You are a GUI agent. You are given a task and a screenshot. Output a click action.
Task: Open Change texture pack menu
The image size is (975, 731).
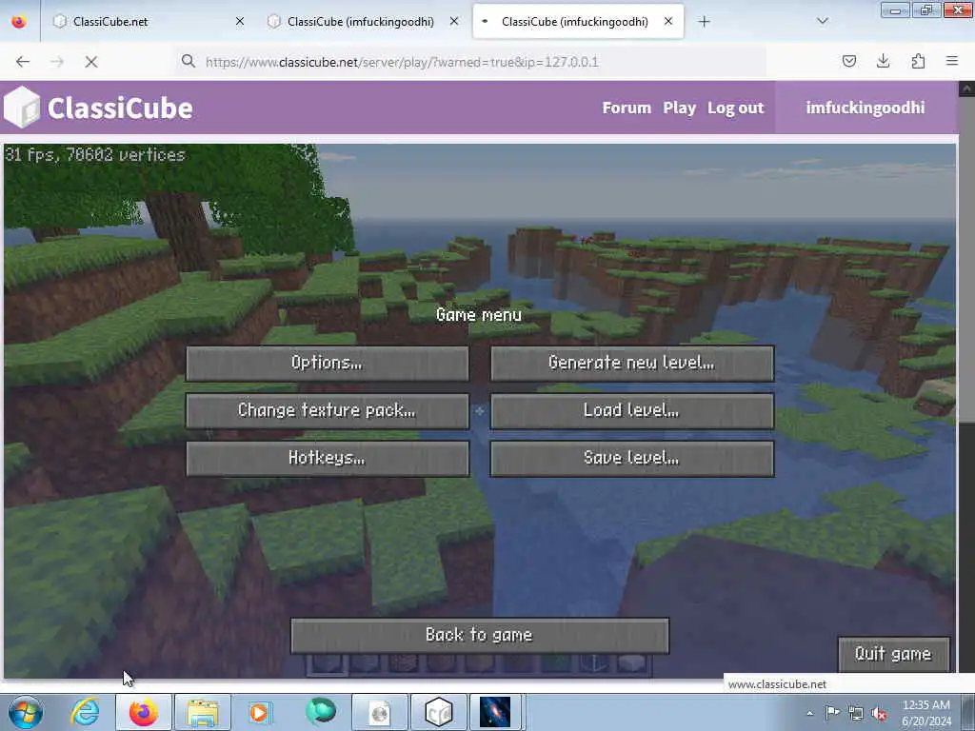coord(328,411)
